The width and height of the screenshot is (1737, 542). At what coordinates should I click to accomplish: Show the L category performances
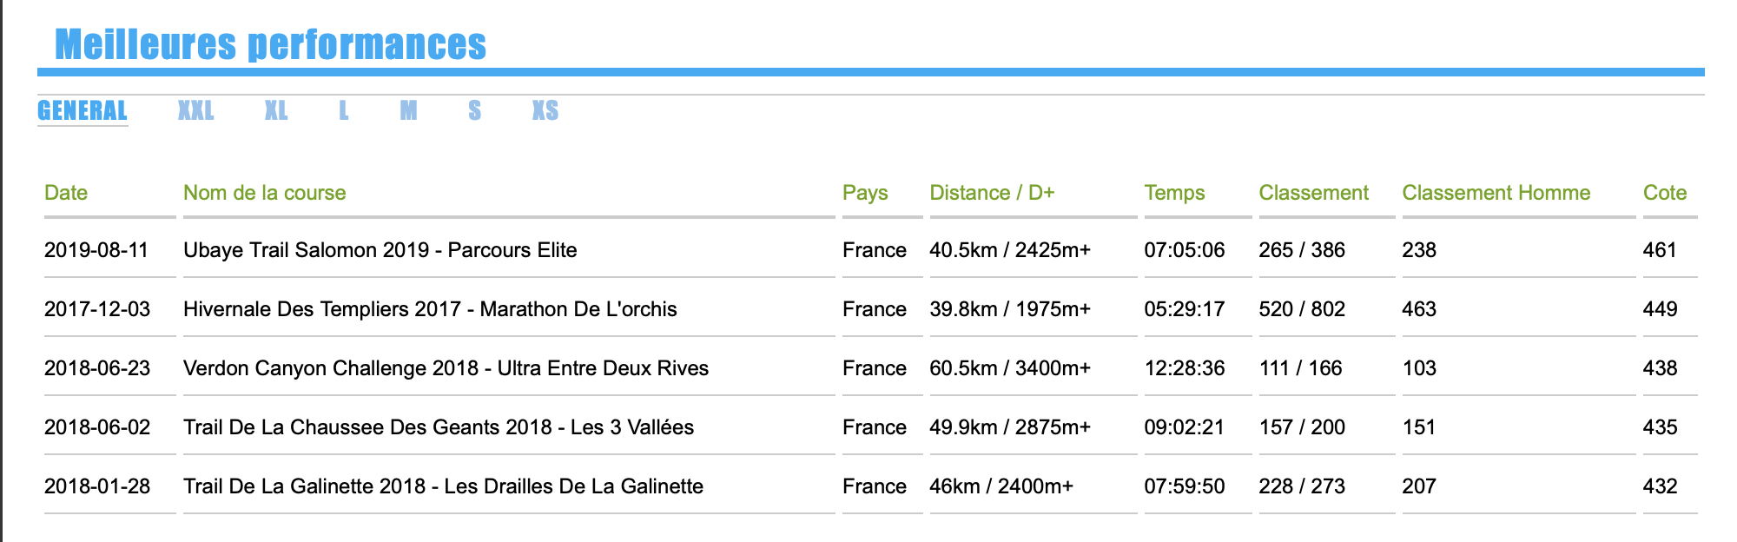coord(344,110)
